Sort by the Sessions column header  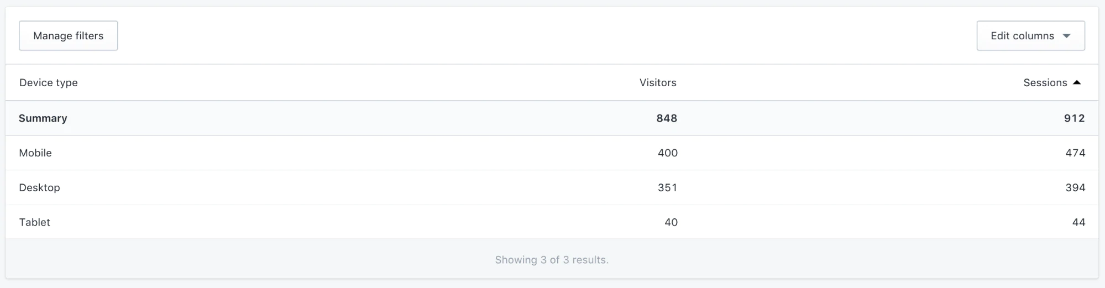coord(1045,83)
